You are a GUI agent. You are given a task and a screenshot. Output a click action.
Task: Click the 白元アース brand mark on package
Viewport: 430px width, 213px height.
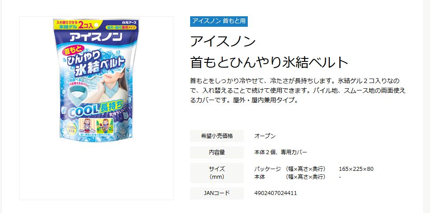click(129, 23)
